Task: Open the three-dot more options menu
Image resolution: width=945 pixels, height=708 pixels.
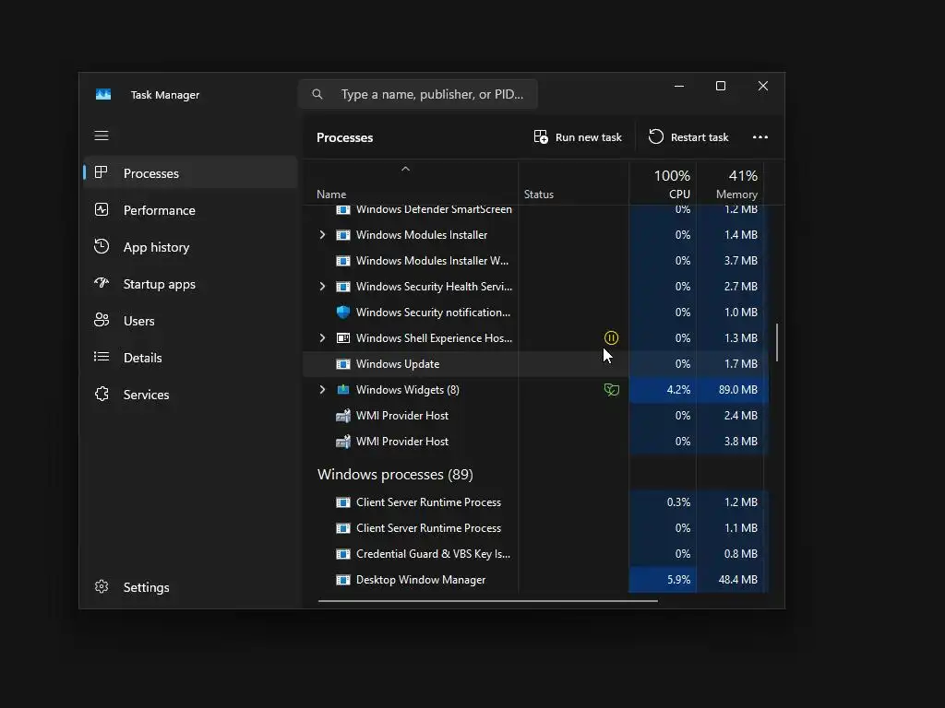Action: coord(760,137)
